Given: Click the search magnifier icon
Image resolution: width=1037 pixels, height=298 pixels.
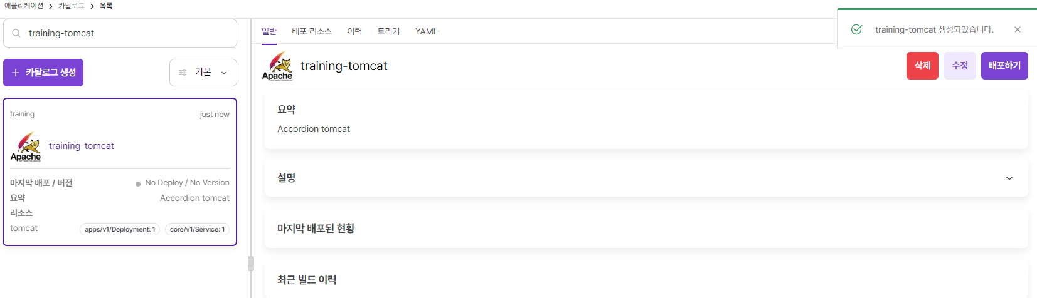Looking at the screenshot, I should click(x=16, y=33).
